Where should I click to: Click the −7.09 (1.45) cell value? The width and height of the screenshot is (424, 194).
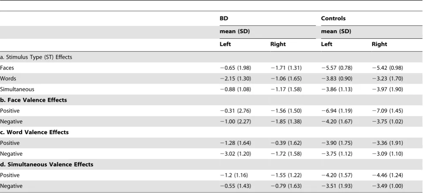coord(387,111)
